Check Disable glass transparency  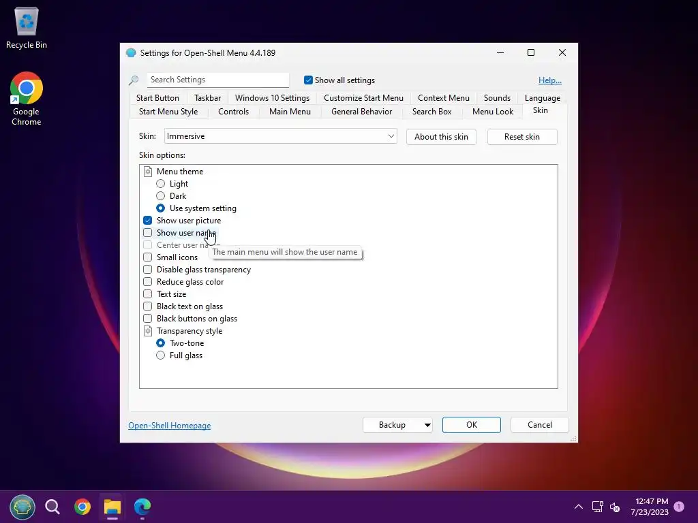(148, 270)
